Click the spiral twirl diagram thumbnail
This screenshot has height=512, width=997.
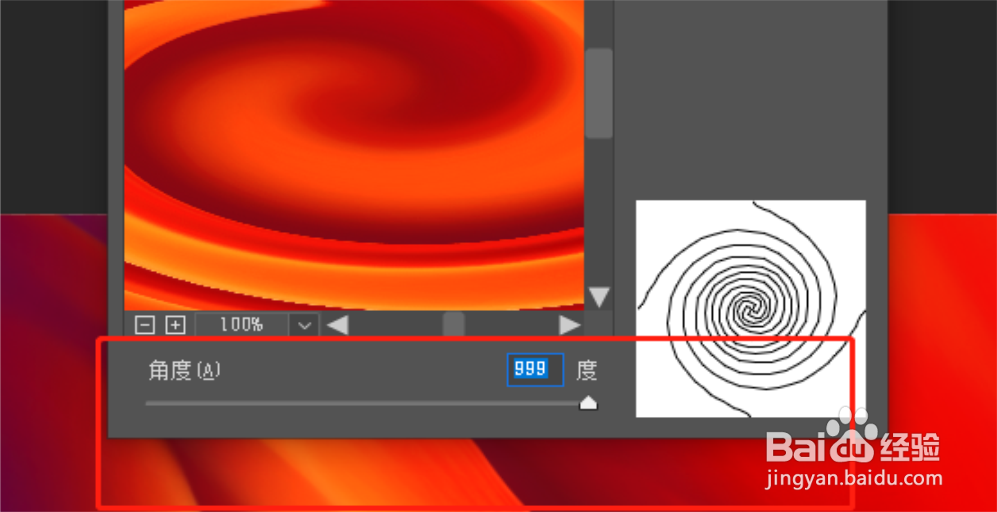tap(751, 308)
